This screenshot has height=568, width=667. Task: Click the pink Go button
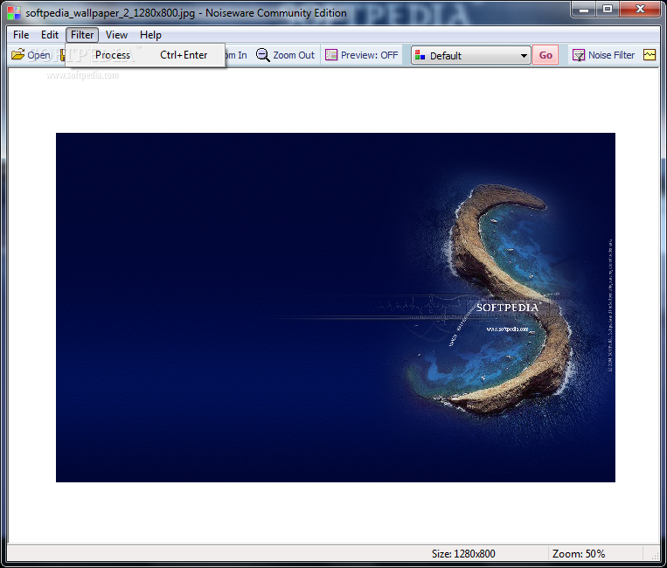tap(545, 55)
